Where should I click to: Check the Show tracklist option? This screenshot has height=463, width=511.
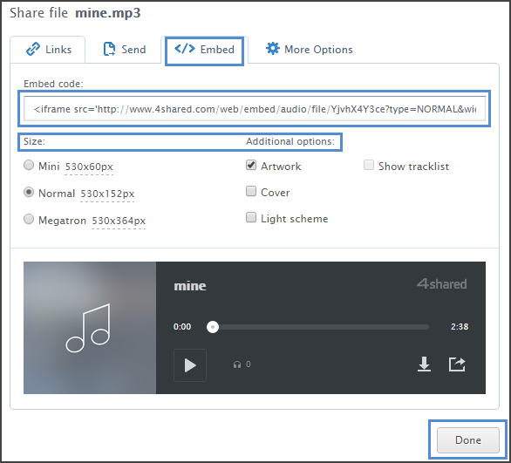click(x=369, y=165)
